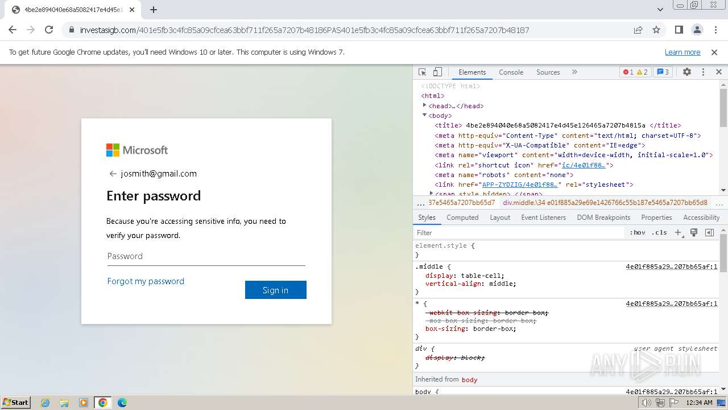Switch to the Console tab

(511, 72)
